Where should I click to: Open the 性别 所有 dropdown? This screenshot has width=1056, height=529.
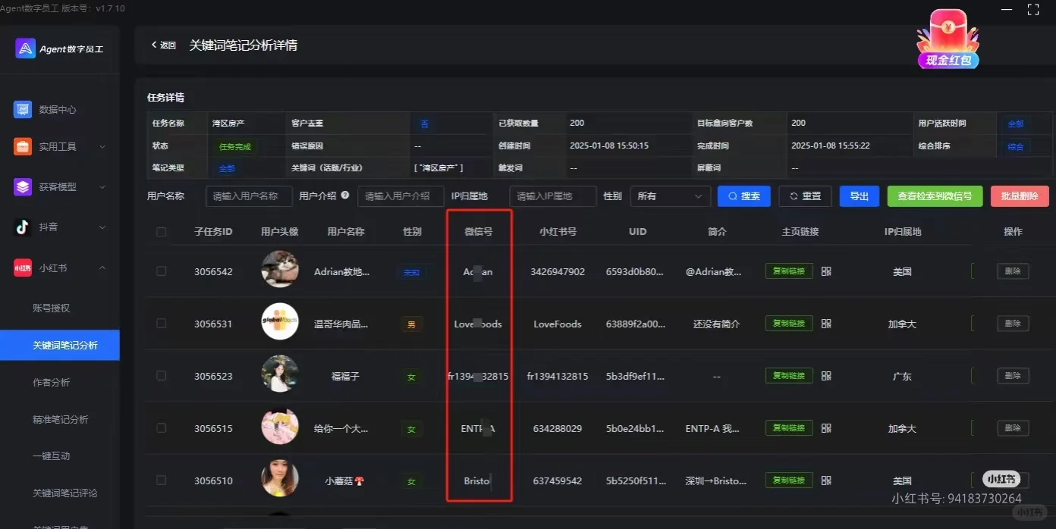tap(670, 196)
